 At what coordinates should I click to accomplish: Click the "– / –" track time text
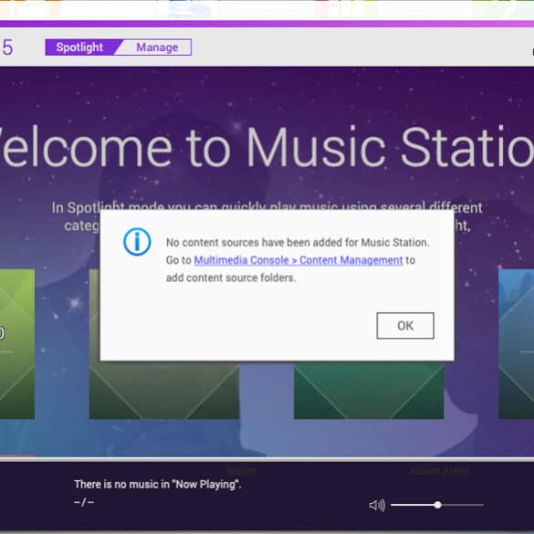pyautogui.click(x=84, y=502)
